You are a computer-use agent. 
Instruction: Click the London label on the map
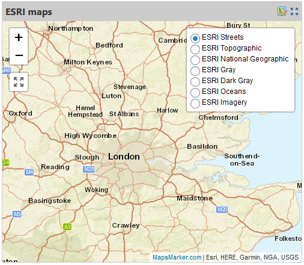pos(124,157)
